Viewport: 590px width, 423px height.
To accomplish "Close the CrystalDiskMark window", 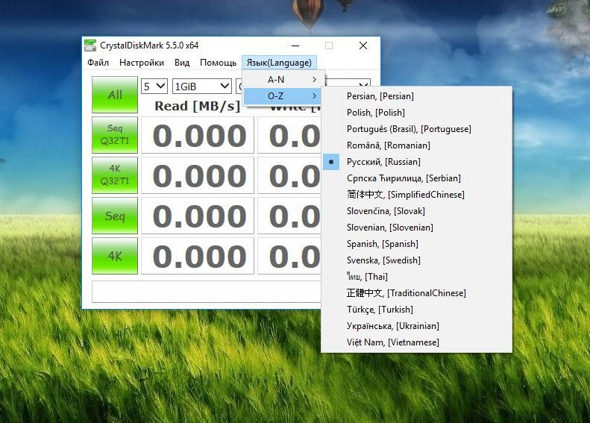I will [x=363, y=46].
